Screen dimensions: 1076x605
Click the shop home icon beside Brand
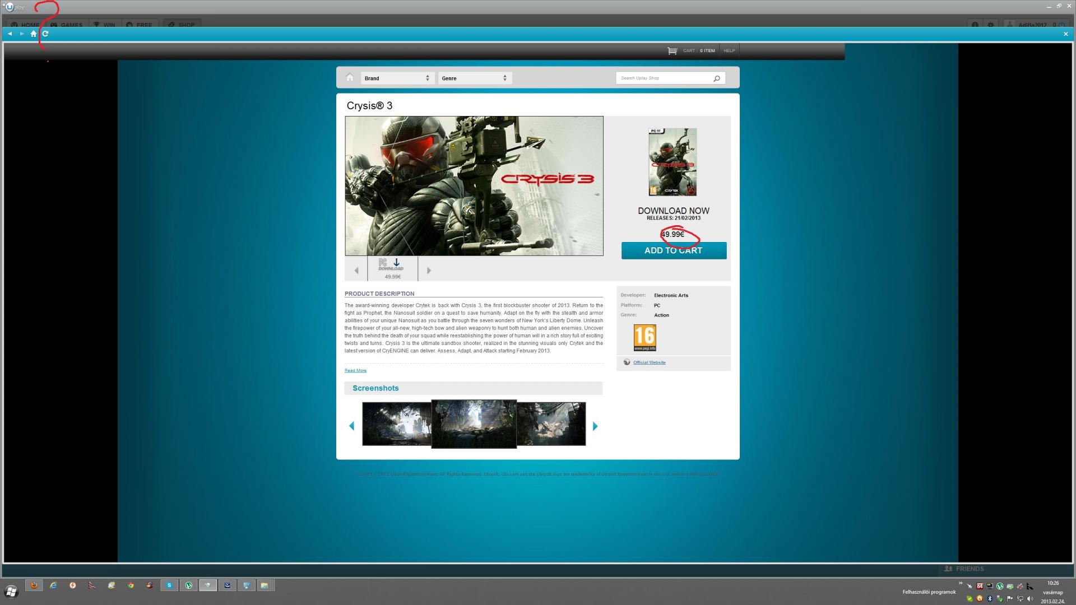[x=350, y=77]
